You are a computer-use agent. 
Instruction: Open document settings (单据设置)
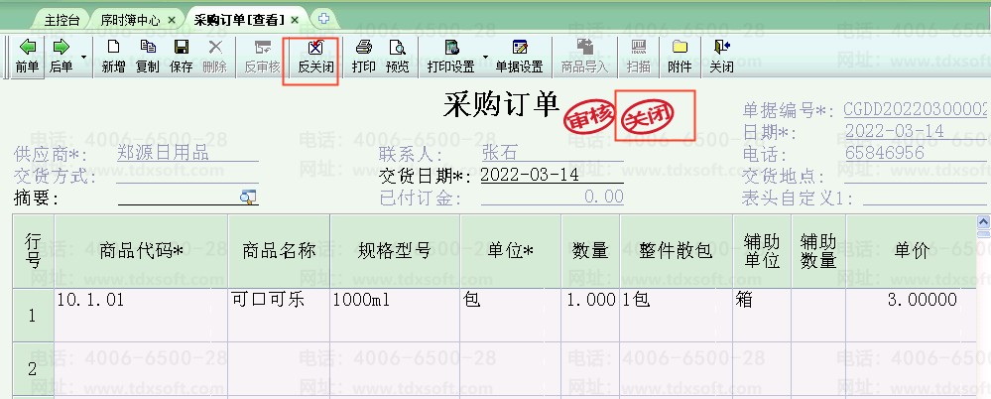(520, 57)
